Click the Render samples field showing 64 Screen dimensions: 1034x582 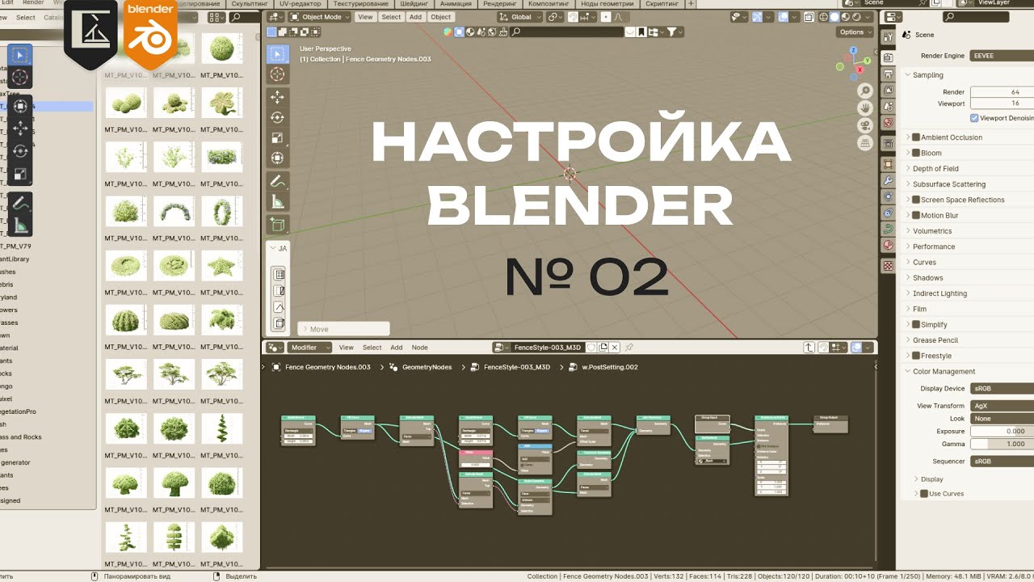coord(1002,92)
